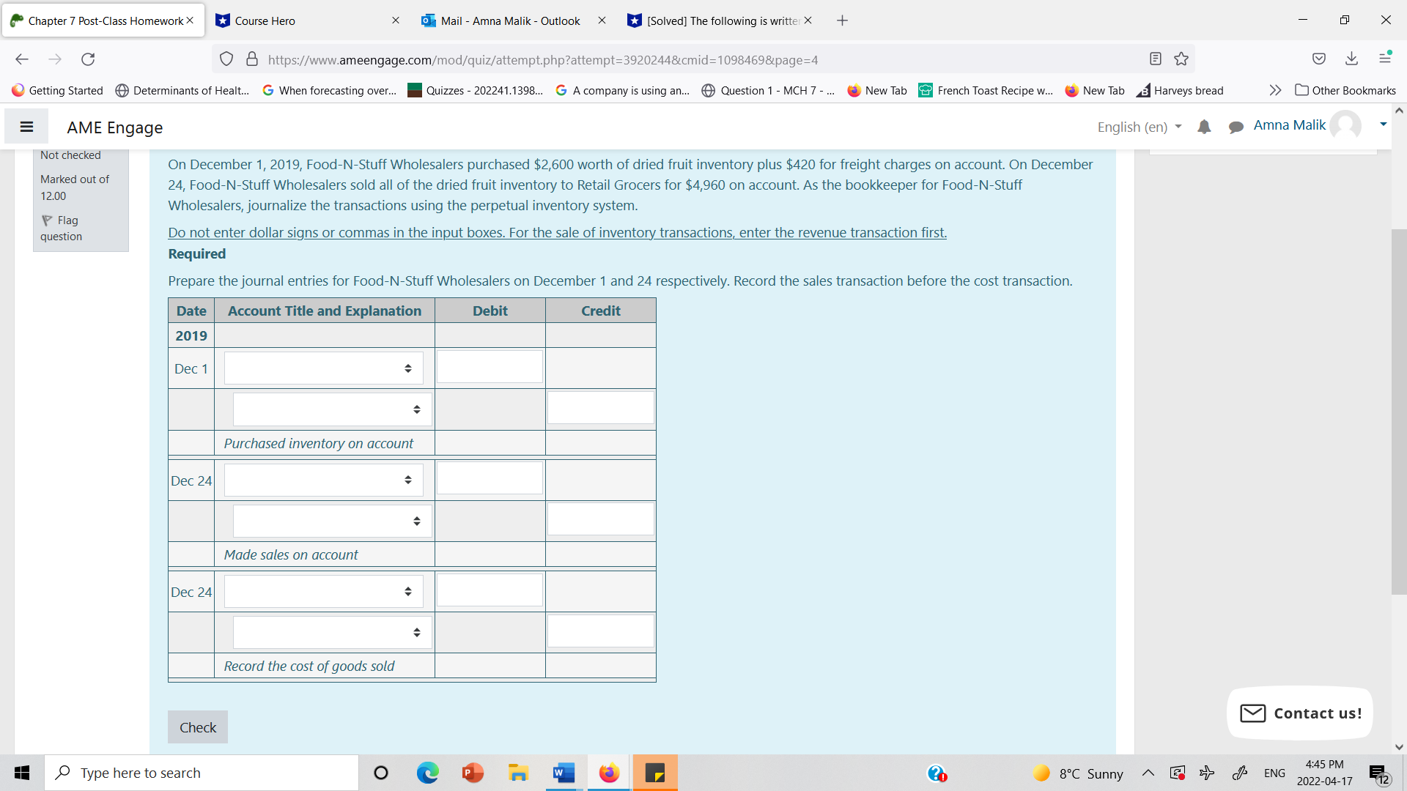The width and height of the screenshot is (1407, 791).
Task: Open the Dec 1 account title dropdown
Action: 322,368
